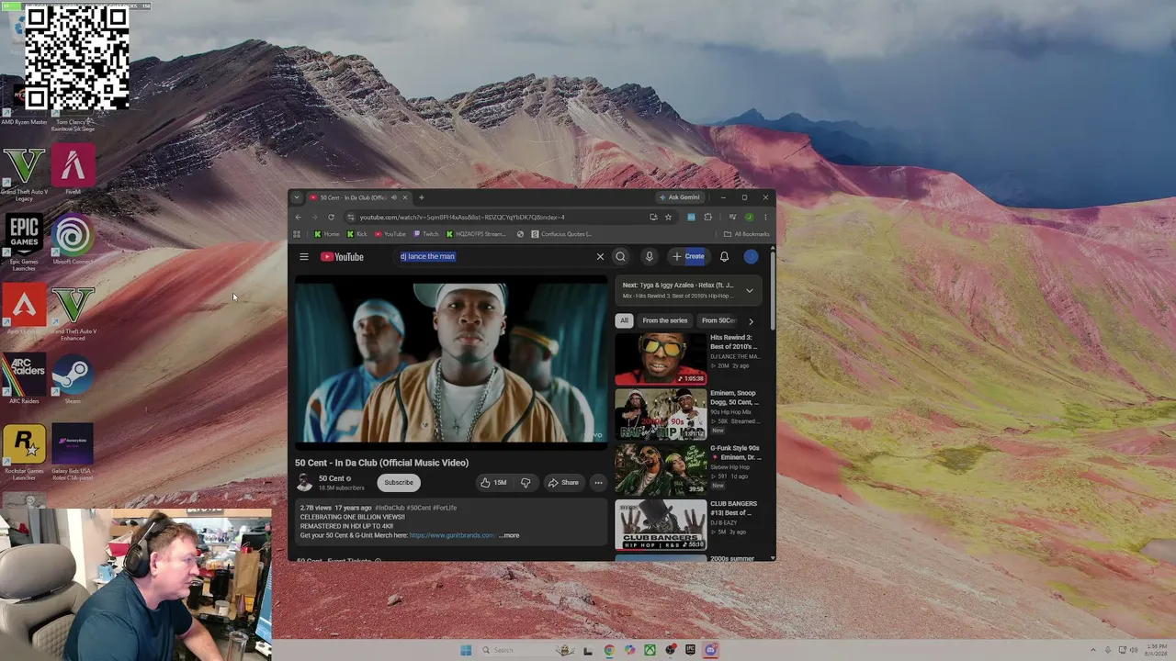Open Ubisoft Connect desktop icon
This screenshot has width=1176, height=661.
pos(73,240)
